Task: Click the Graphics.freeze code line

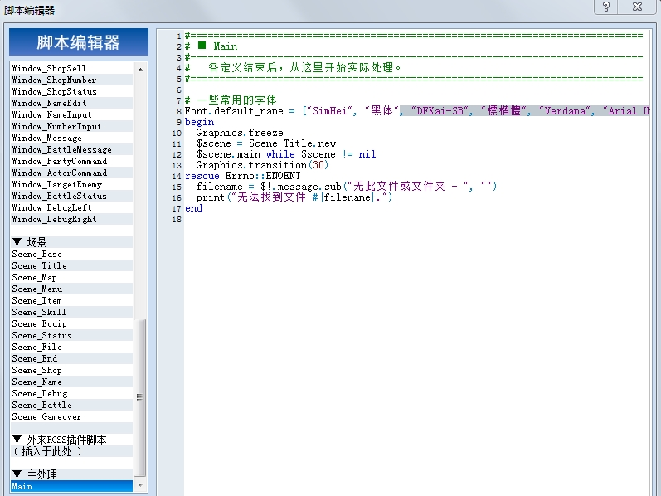Action: coord(240,133)
